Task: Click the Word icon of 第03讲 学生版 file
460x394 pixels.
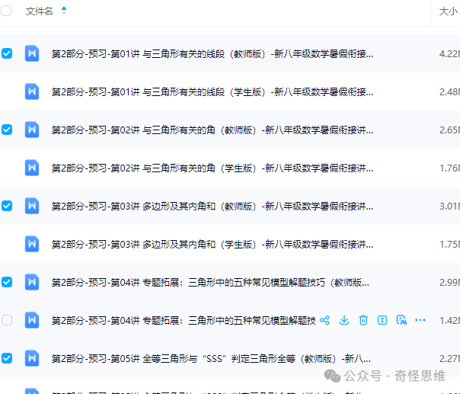Action: pos(32,244)
